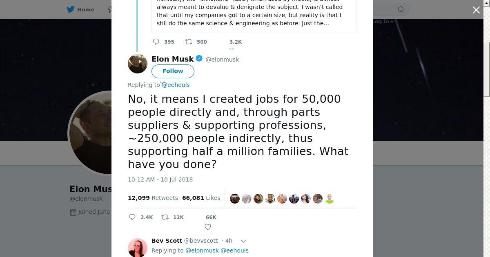
Task: Open the @eehouls reply link
Action: [x=176, y=85]
